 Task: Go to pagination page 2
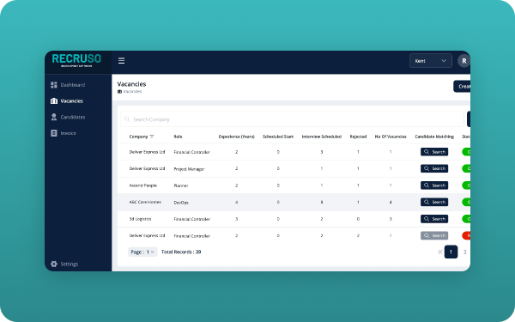(464, 252)
